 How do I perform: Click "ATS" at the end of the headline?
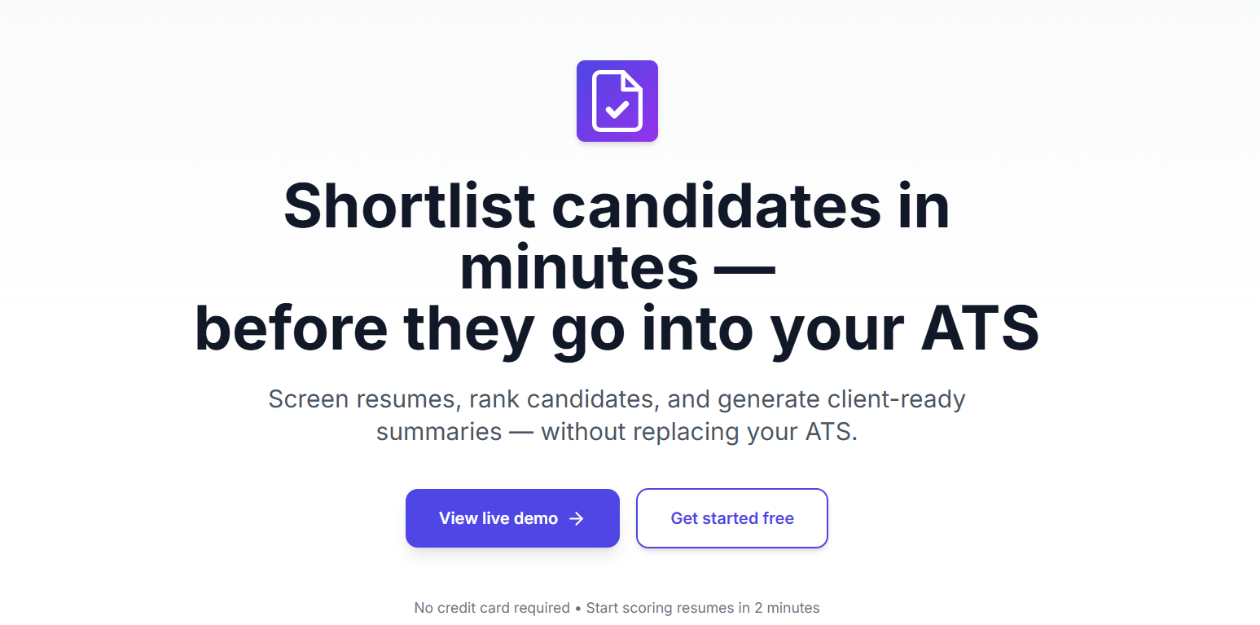tap(980, 328)
